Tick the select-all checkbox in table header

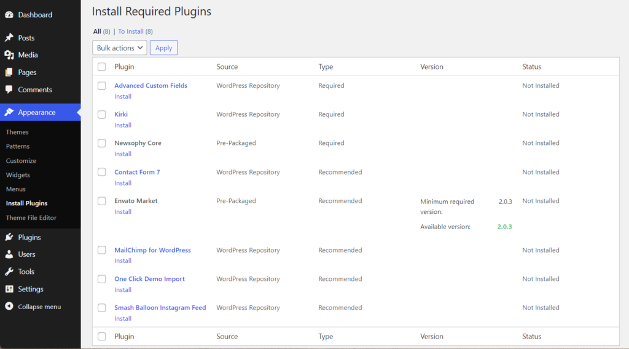(102, 66)
